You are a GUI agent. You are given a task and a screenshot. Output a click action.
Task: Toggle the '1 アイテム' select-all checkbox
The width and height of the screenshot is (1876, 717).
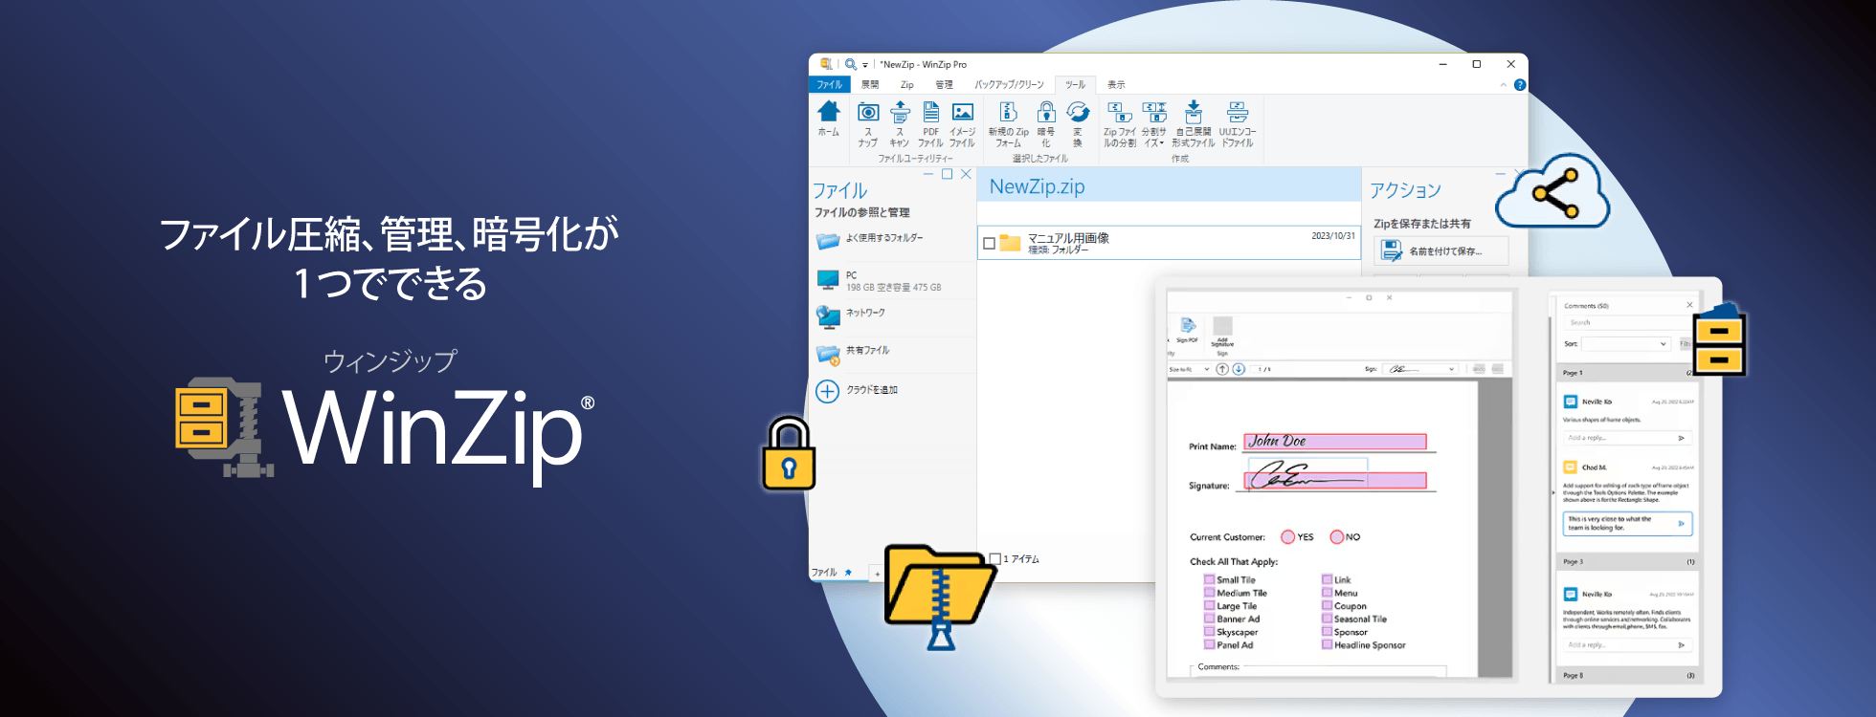[995, 559]
